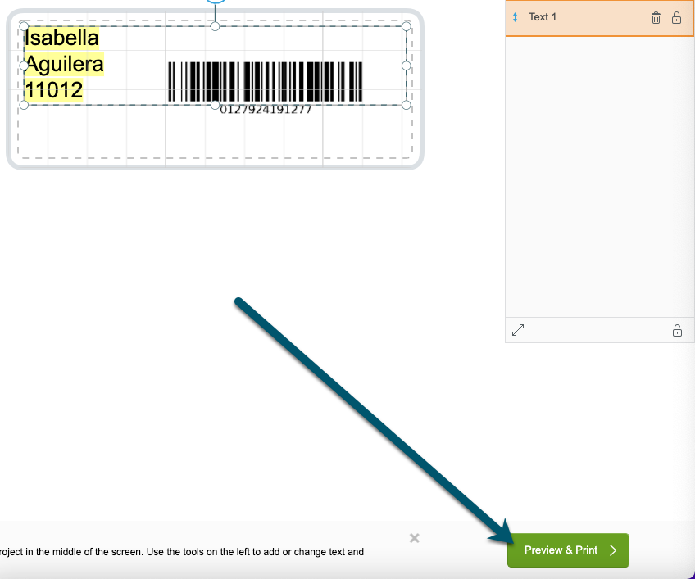Click the bottom-right corner handle of text box

point(406,105)
